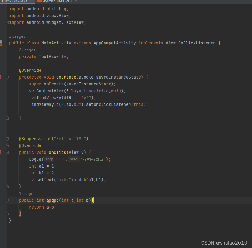Click View.OnClickListener in the class declaration
Viewport: 252px width, 248px height.
coord(191,43)
